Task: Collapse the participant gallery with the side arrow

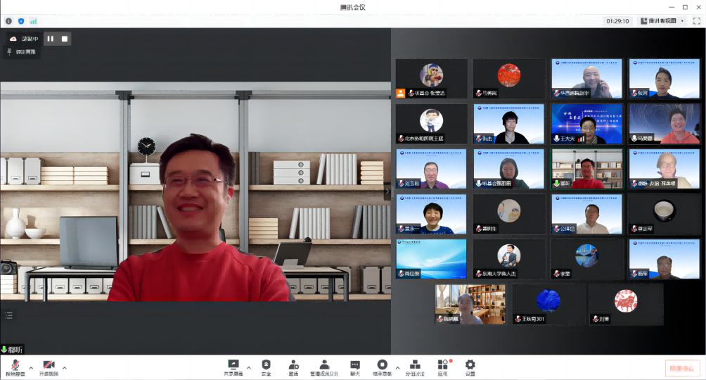Action: point(386,191)
